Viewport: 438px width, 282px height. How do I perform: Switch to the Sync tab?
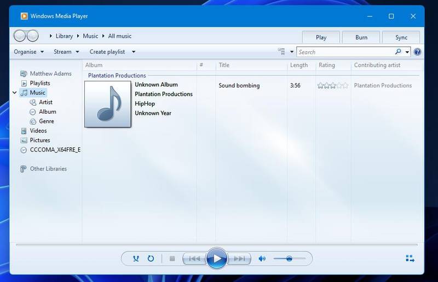401,37
